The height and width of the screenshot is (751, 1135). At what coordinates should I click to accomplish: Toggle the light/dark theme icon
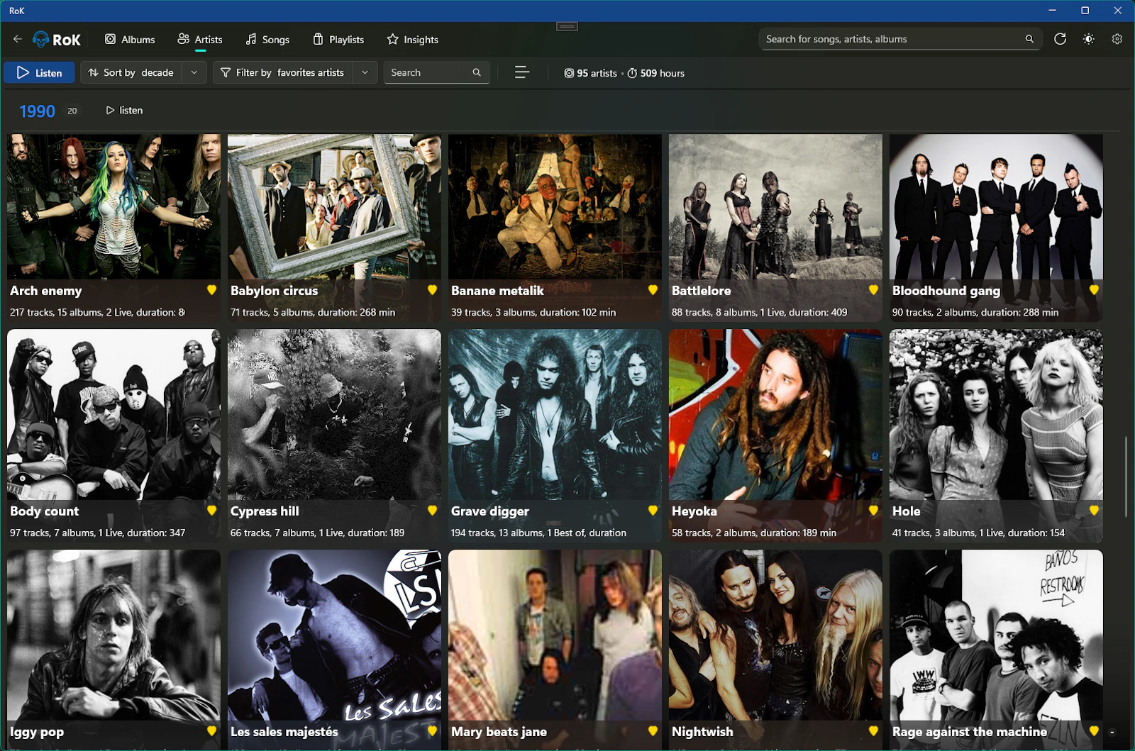click(x=1088, y=39)
